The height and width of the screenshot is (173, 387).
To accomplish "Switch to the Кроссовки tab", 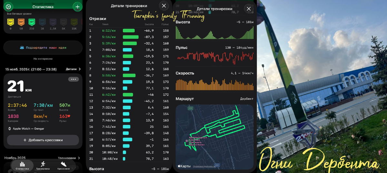I will (63, 165).
